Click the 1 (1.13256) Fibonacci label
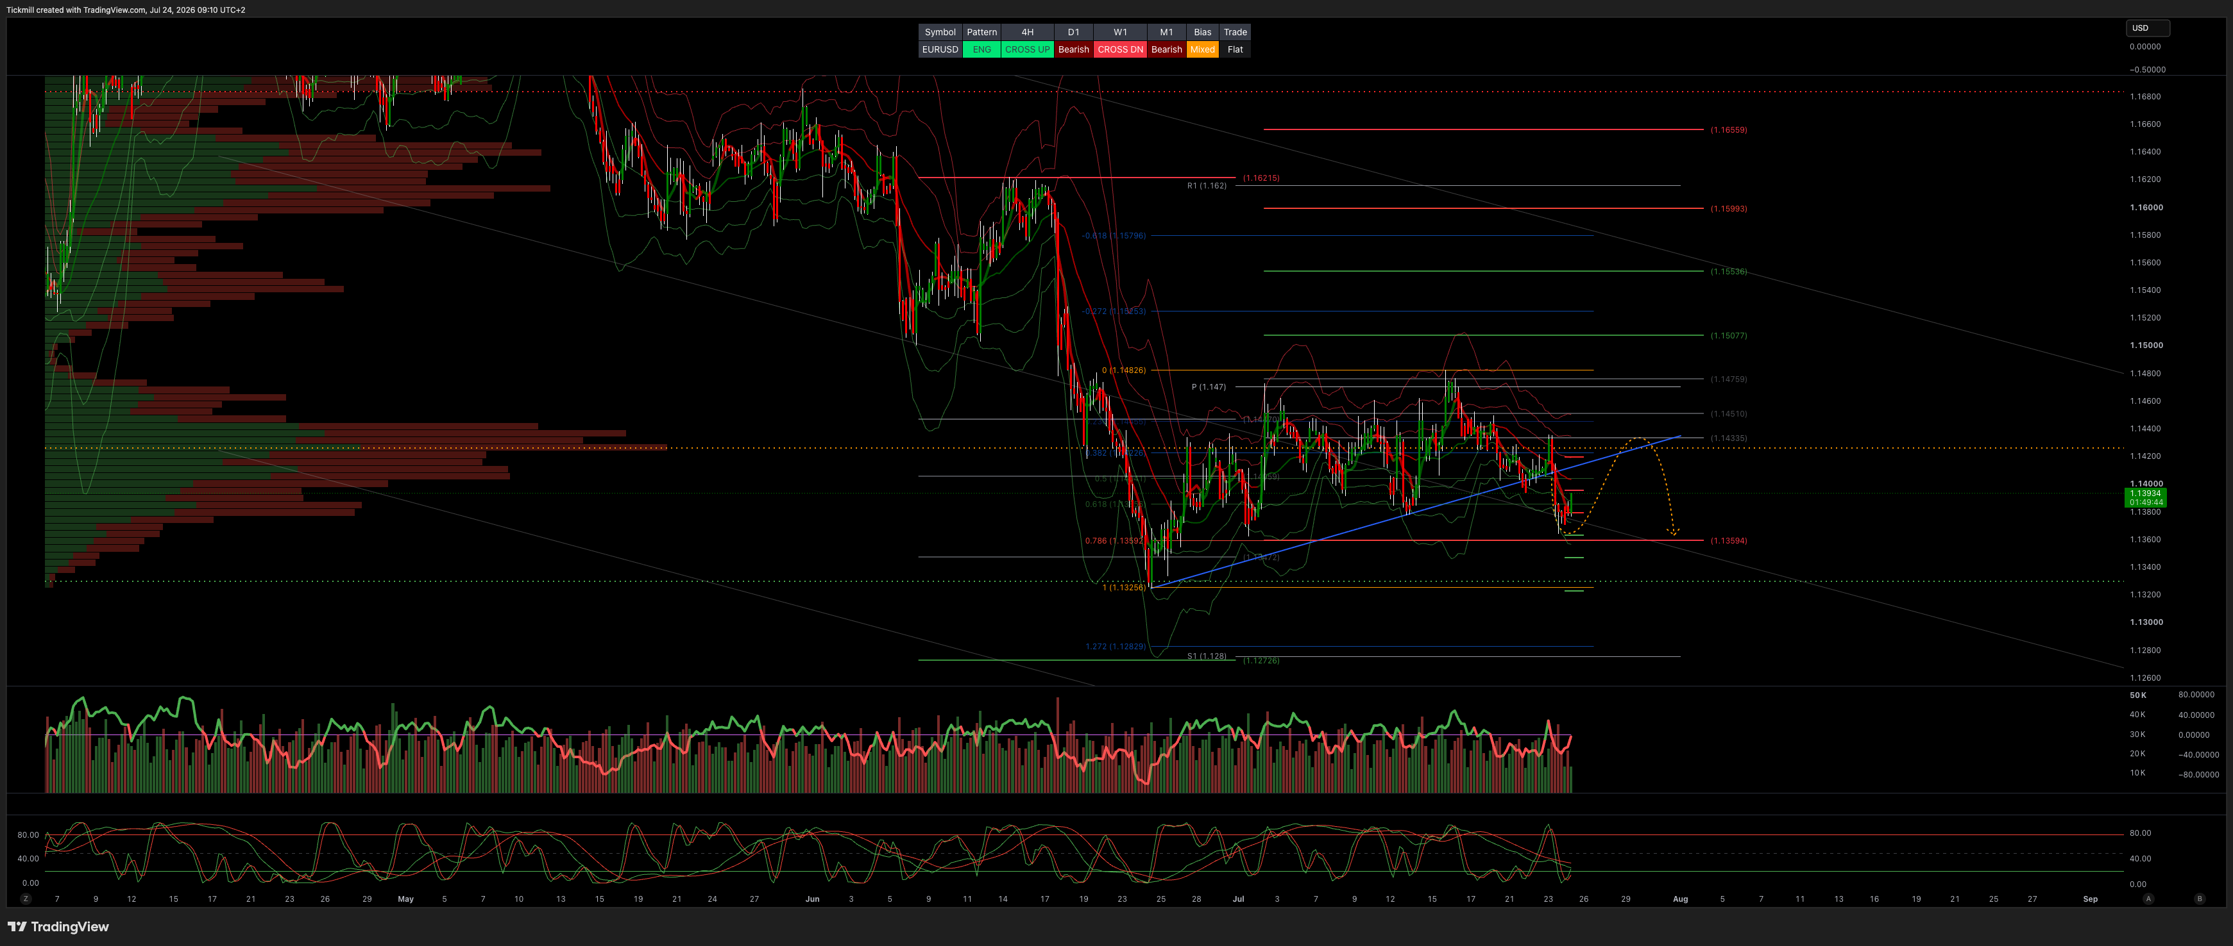2233x946 pixels. [x=1123, y=587]
